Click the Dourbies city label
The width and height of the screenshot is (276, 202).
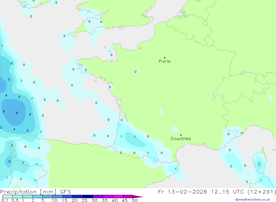(x=181, y=139)
